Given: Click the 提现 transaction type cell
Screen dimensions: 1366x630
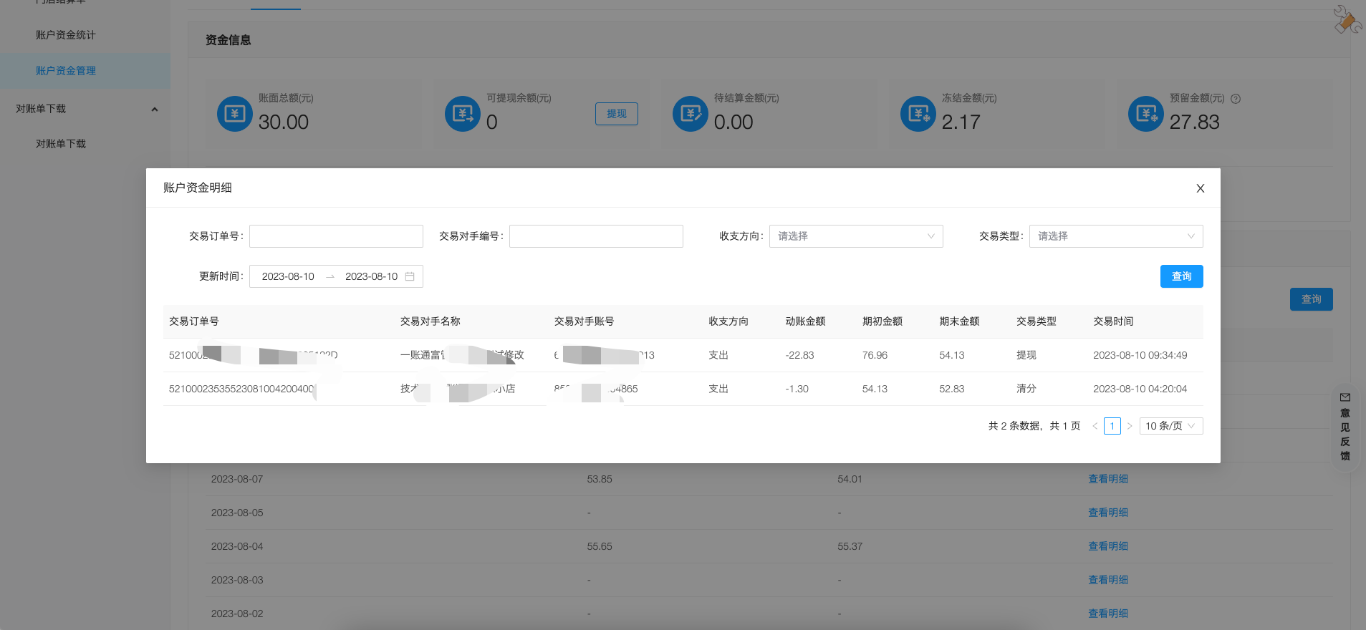Looking at the screenshot, I should [1026, 355].
